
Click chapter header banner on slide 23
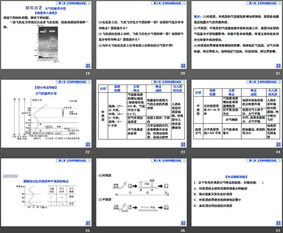click(x=169, y=82)
